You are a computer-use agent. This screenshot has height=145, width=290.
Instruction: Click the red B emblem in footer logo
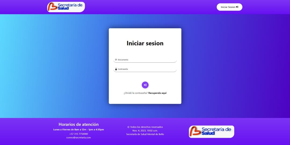(195, 132)
